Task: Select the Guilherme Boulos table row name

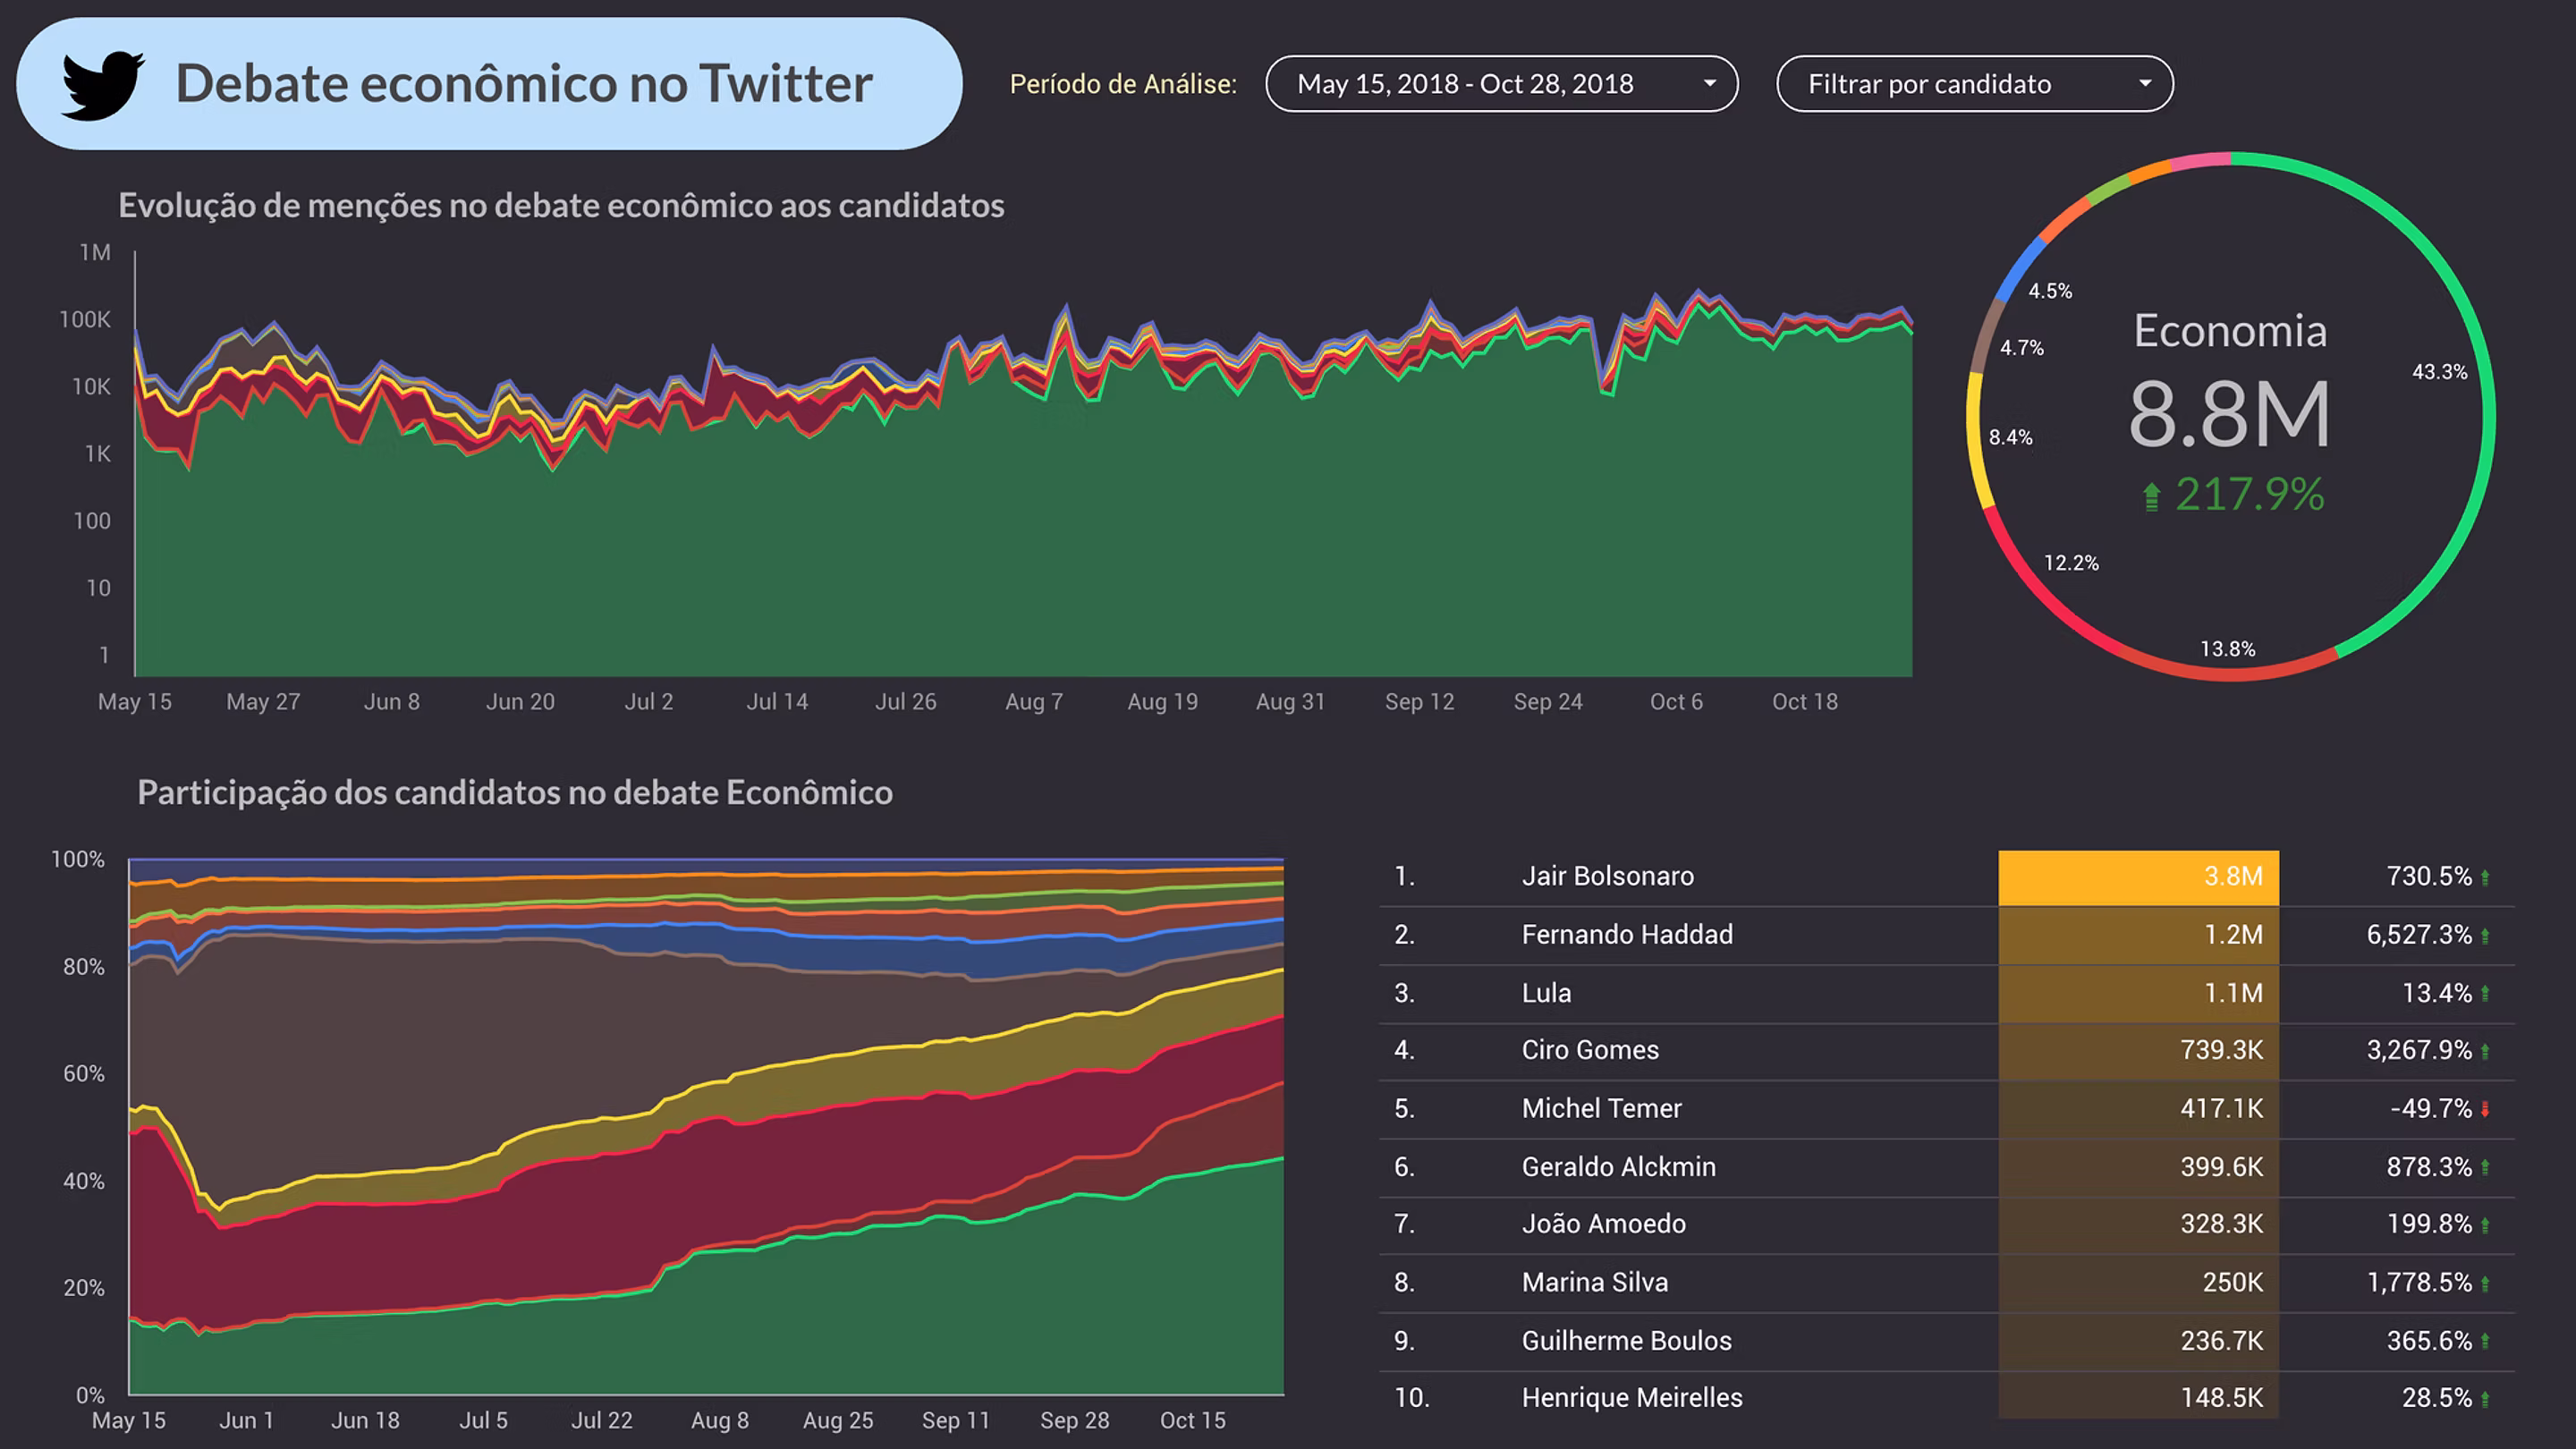Action: tap(1626, 1340)
